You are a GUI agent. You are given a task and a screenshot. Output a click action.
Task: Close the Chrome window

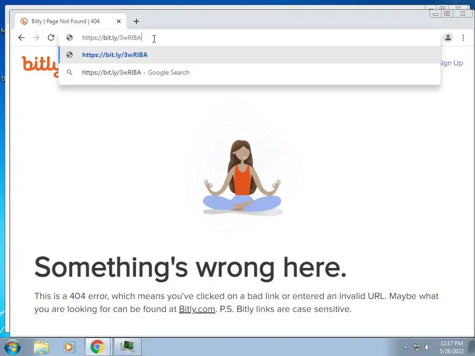click(x=462, y=13)
